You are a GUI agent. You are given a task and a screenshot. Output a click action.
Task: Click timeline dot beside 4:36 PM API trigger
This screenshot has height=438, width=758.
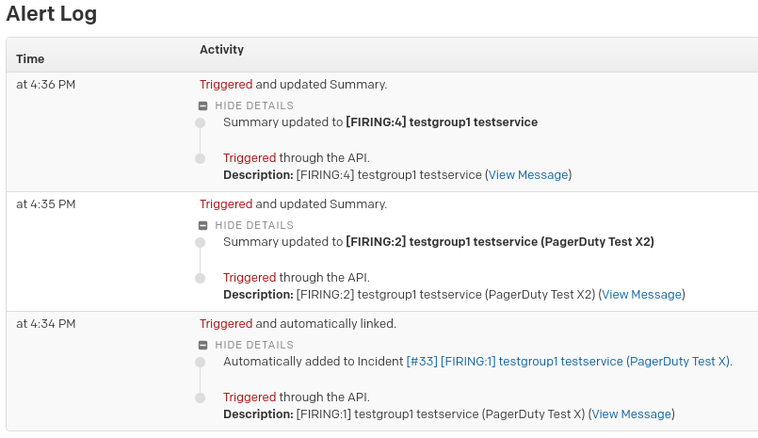(x=200, y=159)
